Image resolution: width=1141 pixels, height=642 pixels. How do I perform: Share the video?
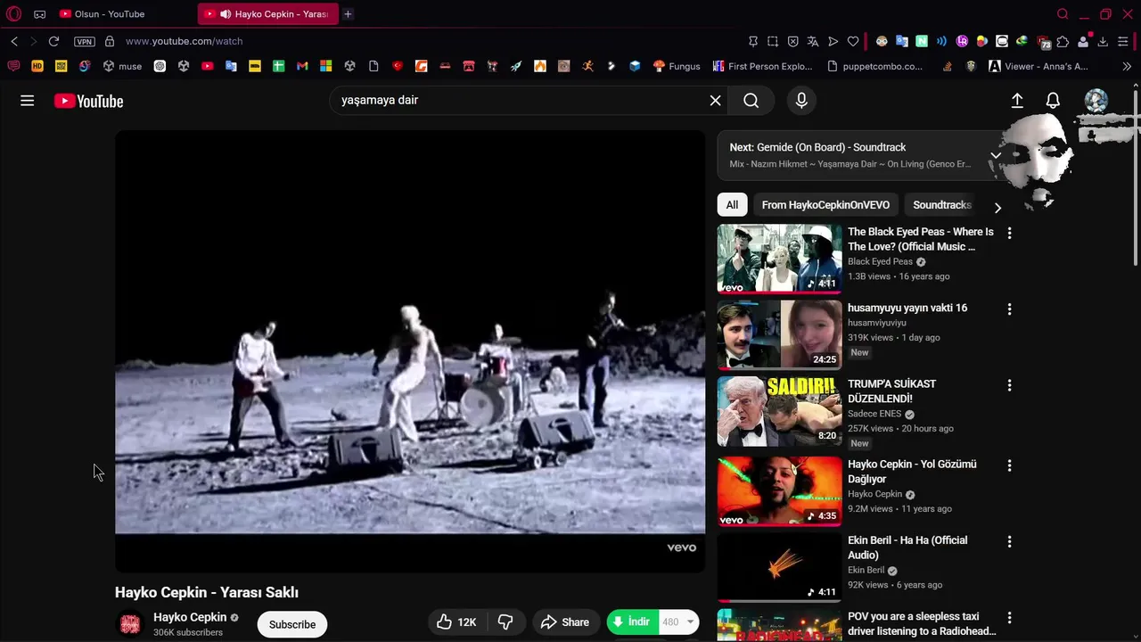click(565, 622)
